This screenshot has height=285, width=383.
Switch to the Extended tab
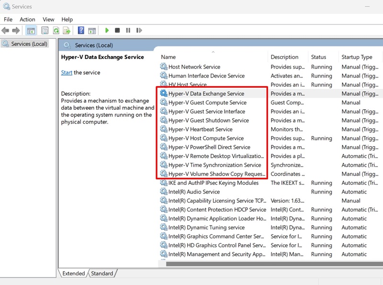pyautogui.click(x=73, y=274)
